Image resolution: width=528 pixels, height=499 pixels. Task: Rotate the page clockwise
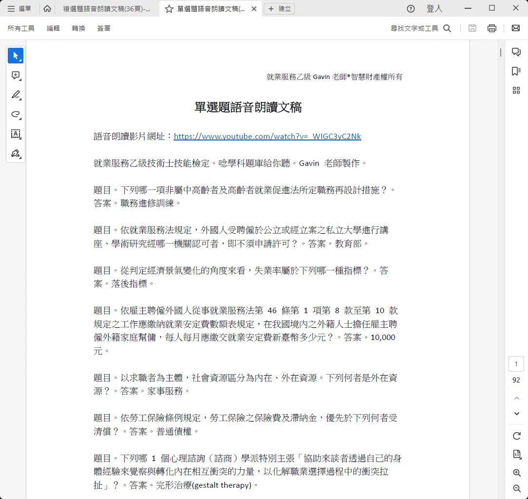tap(517, 436)
